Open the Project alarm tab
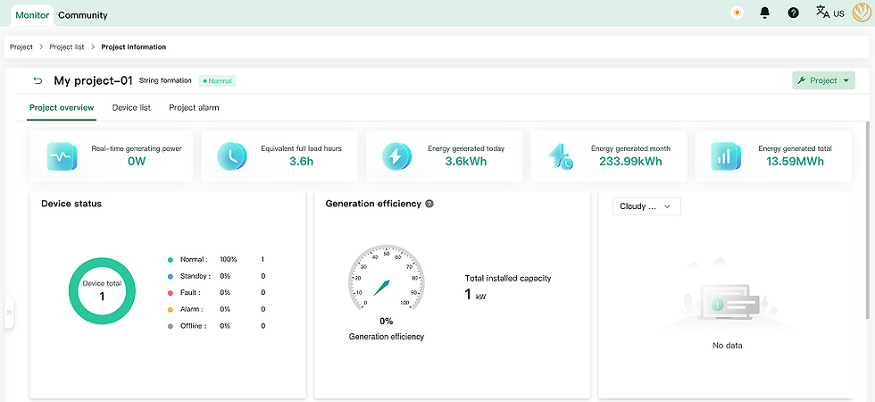The height and width of the screenshot is (402, 875). click(194, 108)
